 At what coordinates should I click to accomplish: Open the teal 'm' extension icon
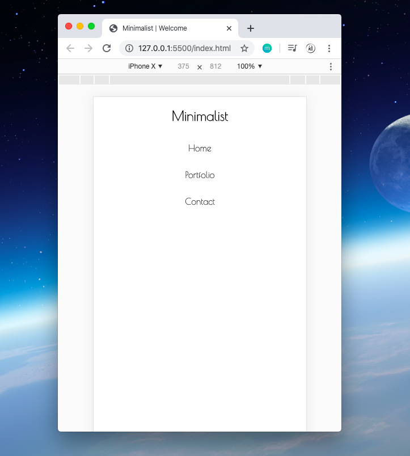[267, 48]
